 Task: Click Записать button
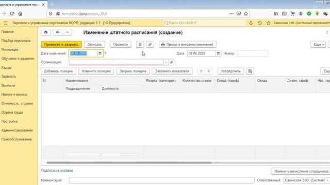point(94,45)
